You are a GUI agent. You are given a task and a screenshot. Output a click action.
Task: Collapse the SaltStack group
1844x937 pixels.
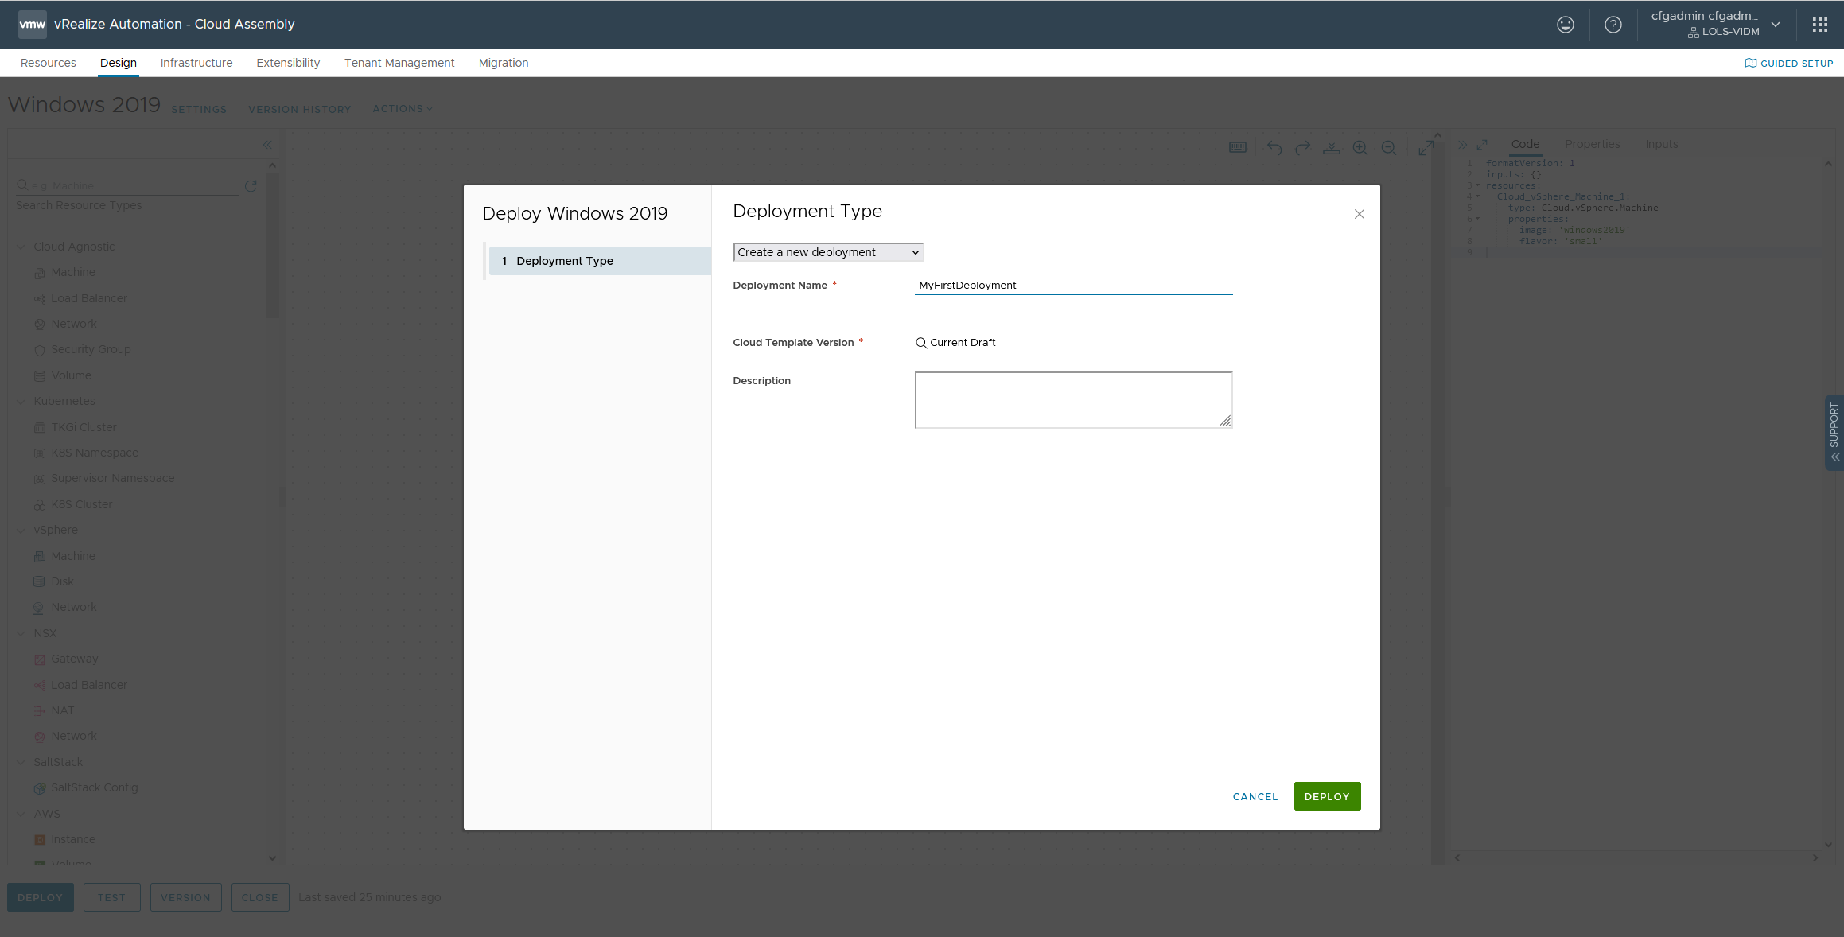click(x=21, y=763)
